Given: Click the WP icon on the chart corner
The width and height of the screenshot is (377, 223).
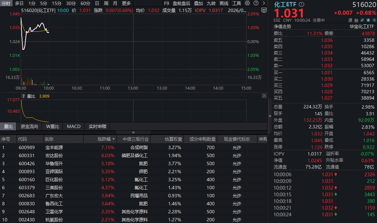Looking at the screenshot, I should (x=264, y=10).
